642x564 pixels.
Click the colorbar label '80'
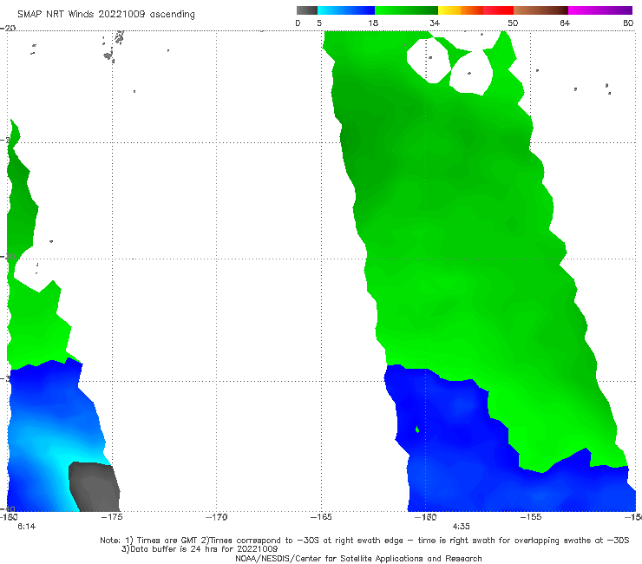pyautogui.click(x=628, y=23)
